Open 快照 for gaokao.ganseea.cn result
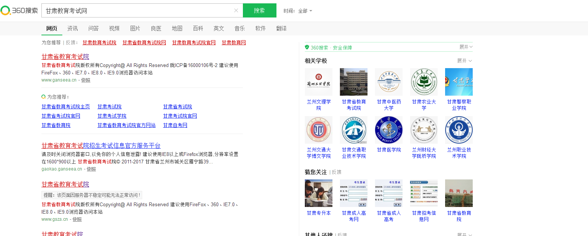 (91, 169)
